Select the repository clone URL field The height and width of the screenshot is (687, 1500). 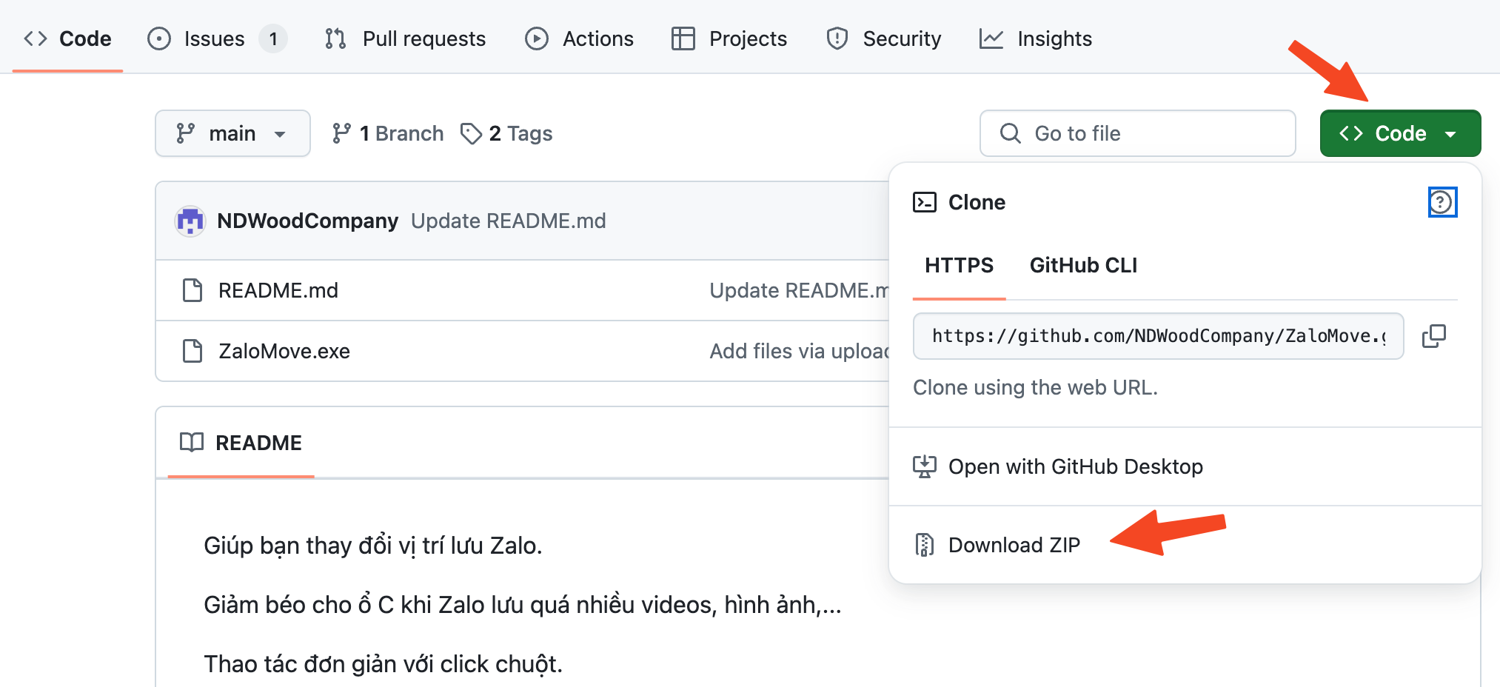tap(1158, 336)
